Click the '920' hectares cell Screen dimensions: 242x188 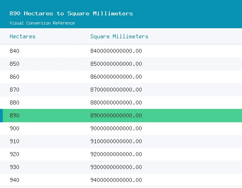tap(15, 154)
